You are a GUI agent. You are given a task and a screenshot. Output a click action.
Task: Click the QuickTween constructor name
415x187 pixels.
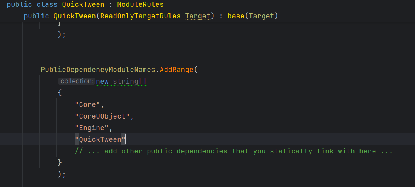tap(75, 16)
